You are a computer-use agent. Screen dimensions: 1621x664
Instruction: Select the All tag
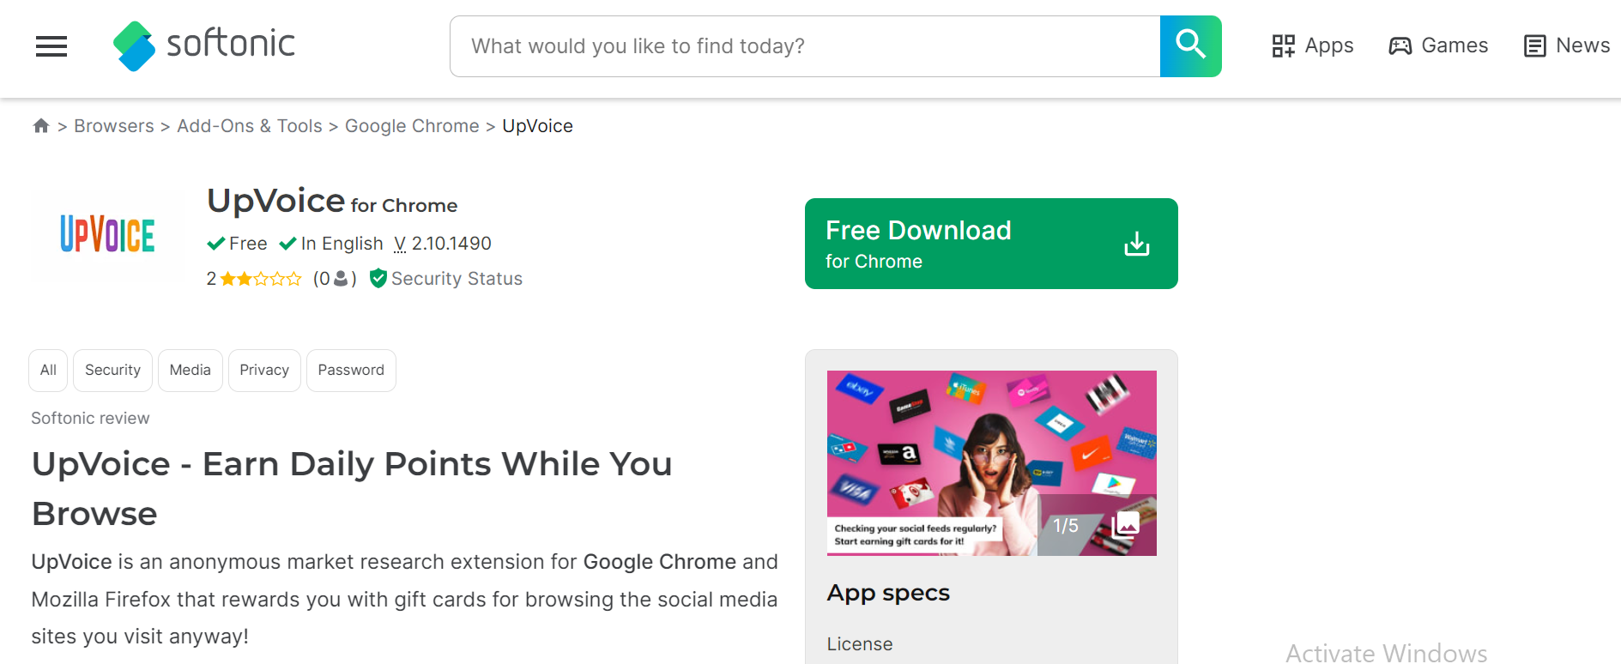(48, 371)
